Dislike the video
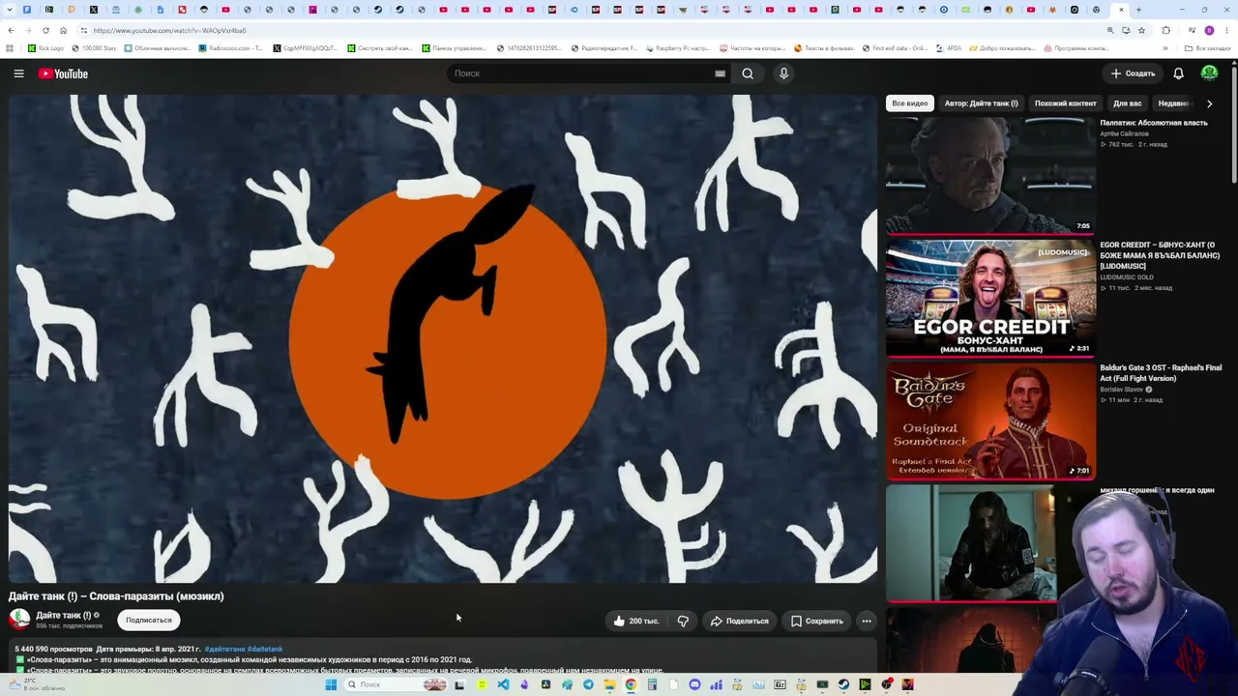Screen dimensions: 1238x696 coord(683,621)
